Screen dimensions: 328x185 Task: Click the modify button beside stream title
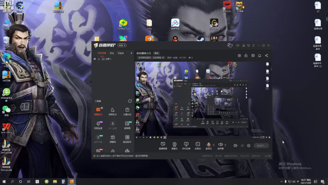pyautogui.click(x=157, y=53)
